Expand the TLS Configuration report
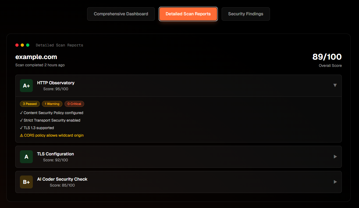This screenshot has height=208, width=359. point(335,156)
